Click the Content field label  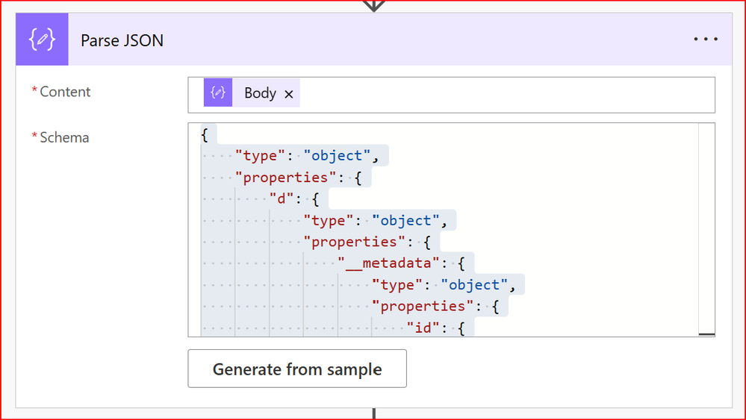(65, 92)
